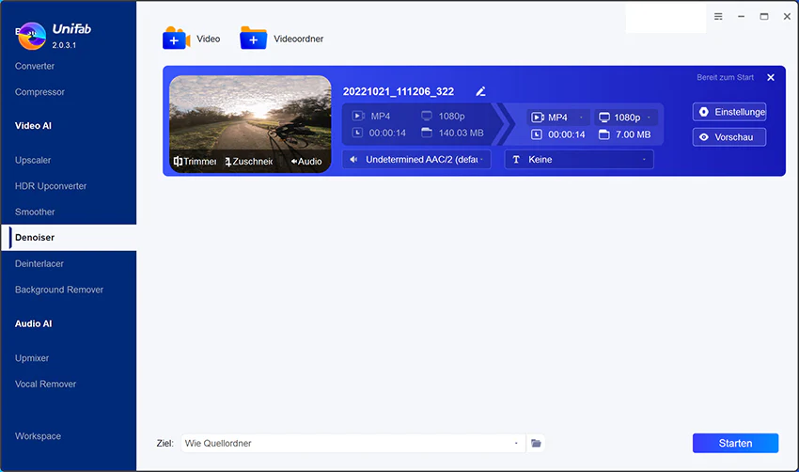Click the add Videoordner folder icon
This screenshot has height=472, width=799.
(x=253, y=39)
